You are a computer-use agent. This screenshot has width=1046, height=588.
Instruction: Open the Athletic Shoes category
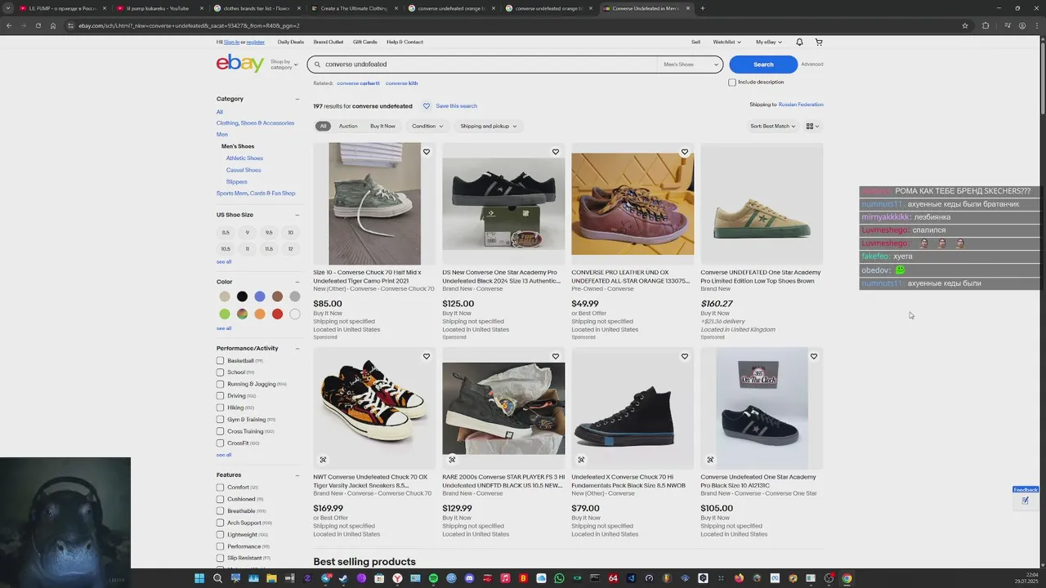244,158
